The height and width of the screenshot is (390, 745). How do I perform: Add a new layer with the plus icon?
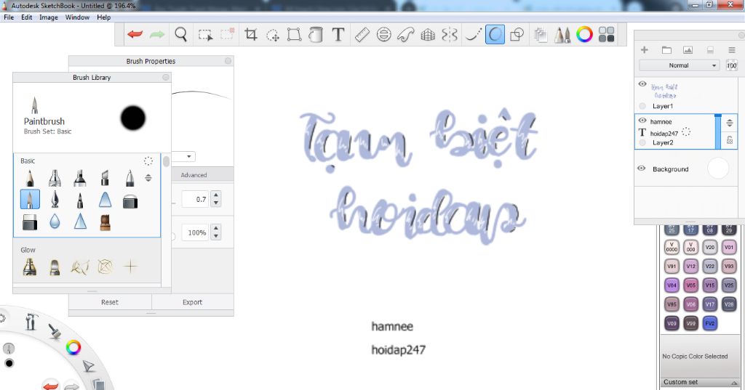click(645, 50)
